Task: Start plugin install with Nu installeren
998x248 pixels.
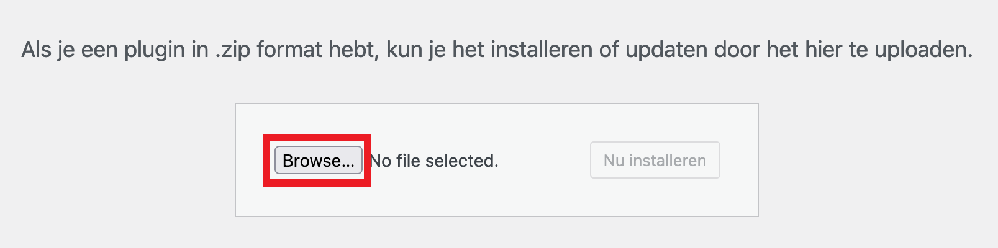Action: pos(655,161)
